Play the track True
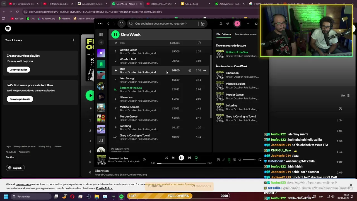357x201 pixels. [116, 70]
